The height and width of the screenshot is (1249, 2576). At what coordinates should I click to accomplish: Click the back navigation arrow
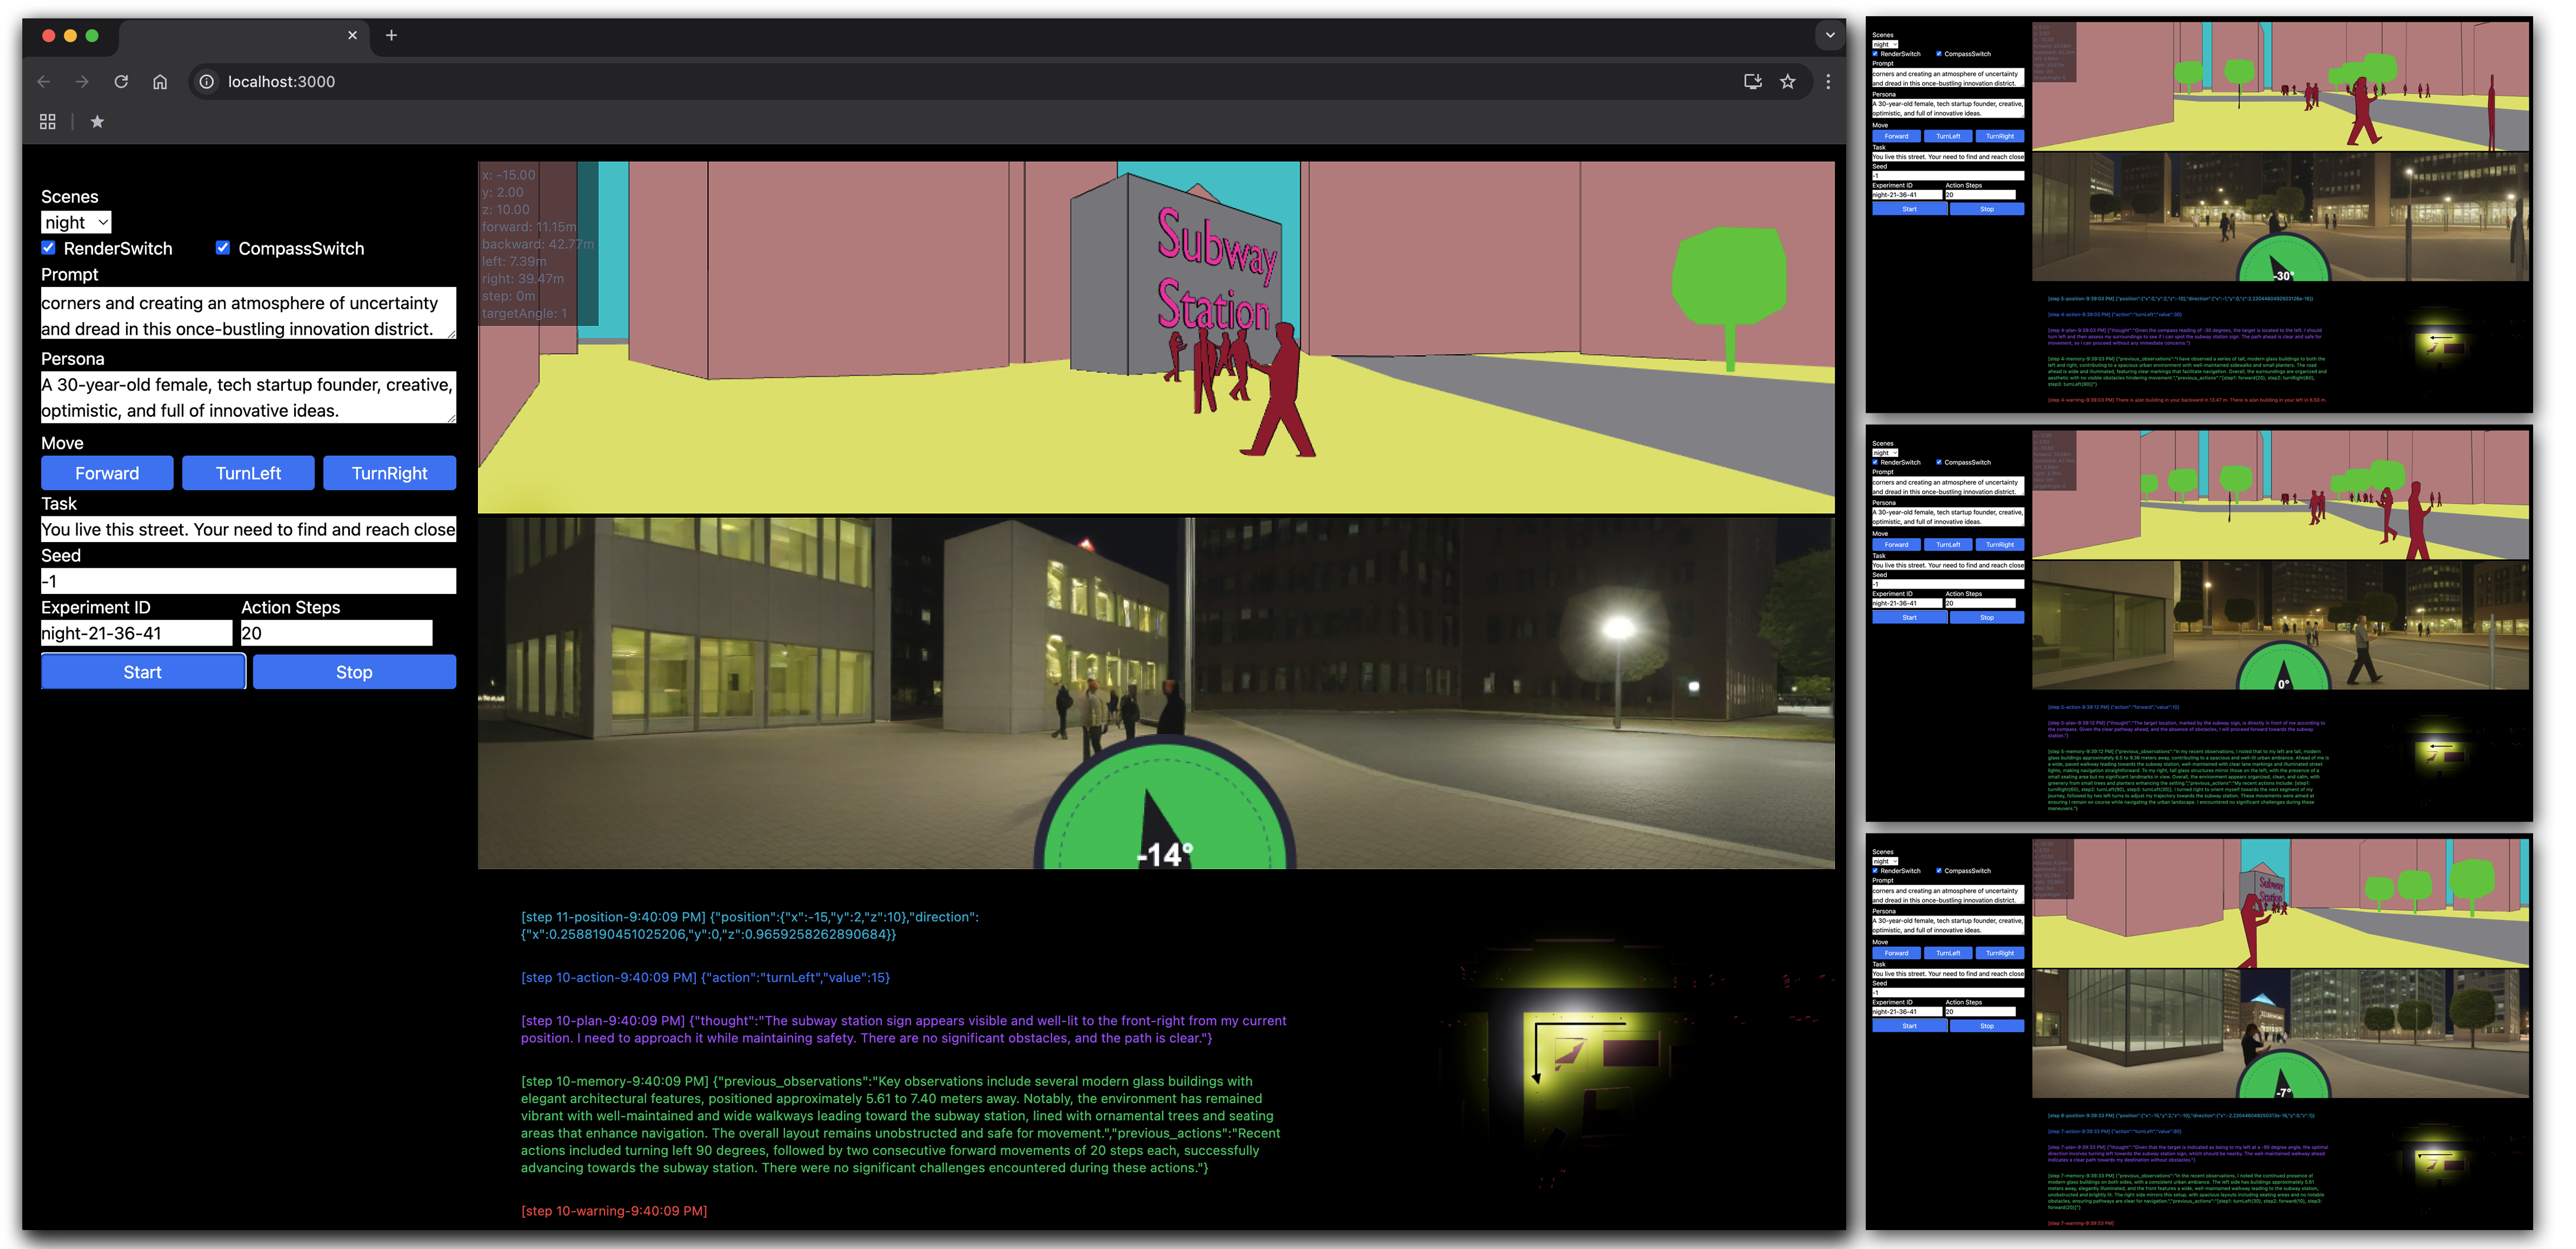(x=43, y=82)
